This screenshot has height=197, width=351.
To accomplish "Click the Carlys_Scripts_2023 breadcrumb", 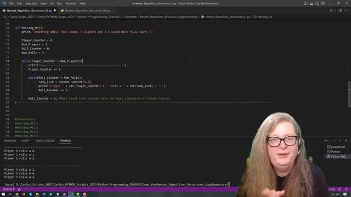I will coord(22,17).
